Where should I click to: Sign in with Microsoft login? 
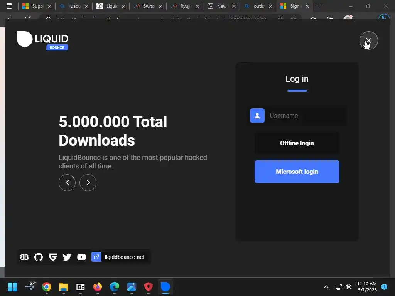point(297,172)
